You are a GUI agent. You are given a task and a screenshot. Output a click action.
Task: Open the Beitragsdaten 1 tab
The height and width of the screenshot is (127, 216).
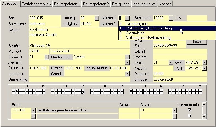point(67,4)
